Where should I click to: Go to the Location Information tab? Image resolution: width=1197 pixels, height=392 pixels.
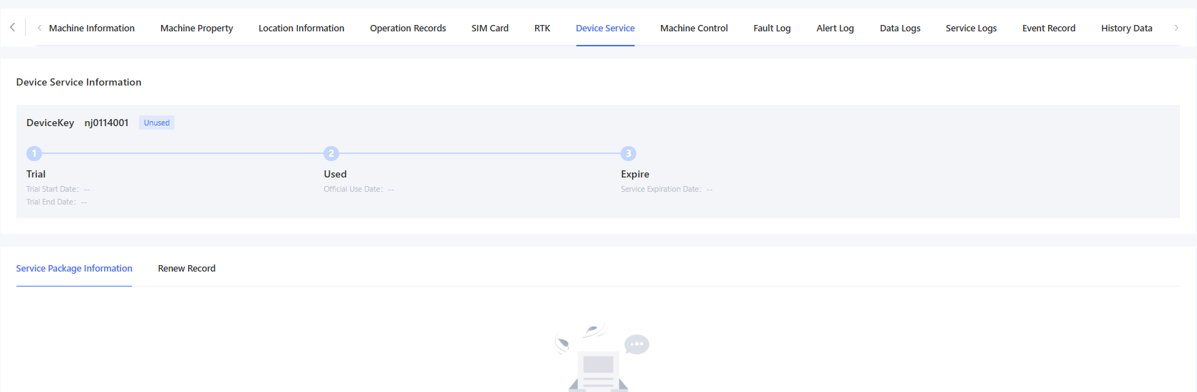coord(301,29)
